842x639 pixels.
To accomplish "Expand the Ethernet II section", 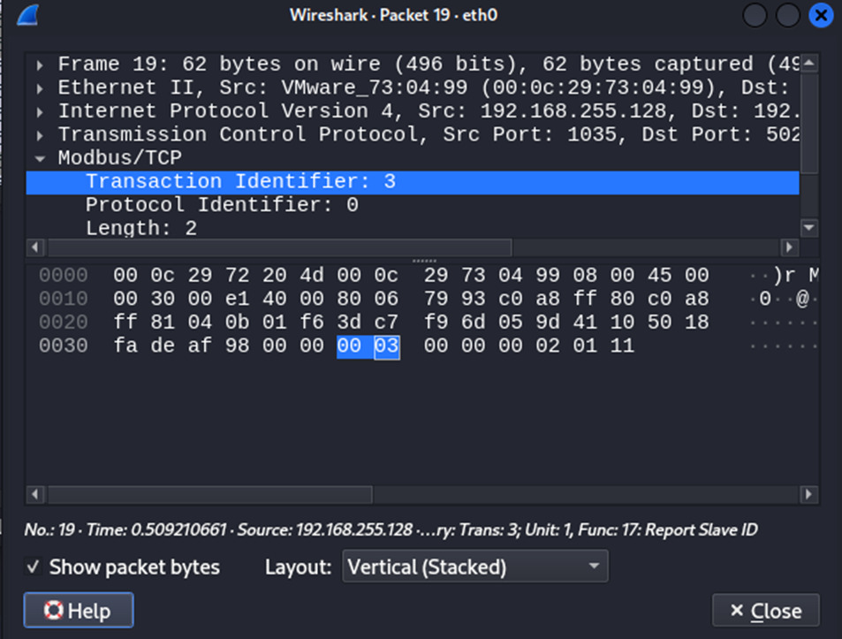I will pyautogui.click(x=40, y=87).
